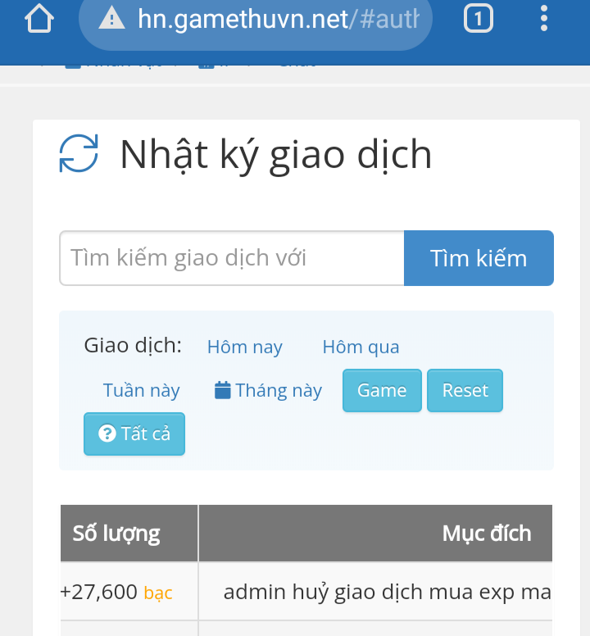Tap the browser home icon
The width and height of the screenshot is (590, 636).
39,18
